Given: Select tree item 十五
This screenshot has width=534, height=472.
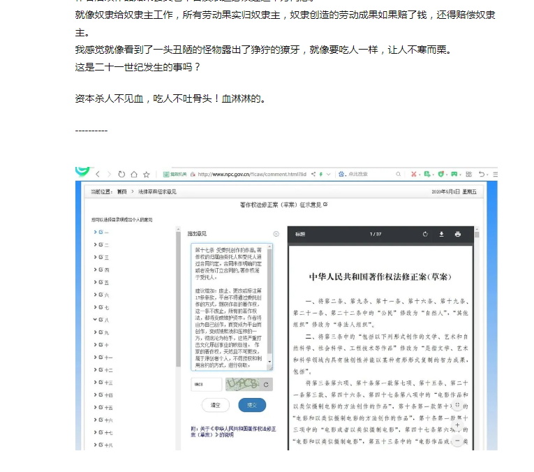Looking at the screenshot, I should point(109,408).
